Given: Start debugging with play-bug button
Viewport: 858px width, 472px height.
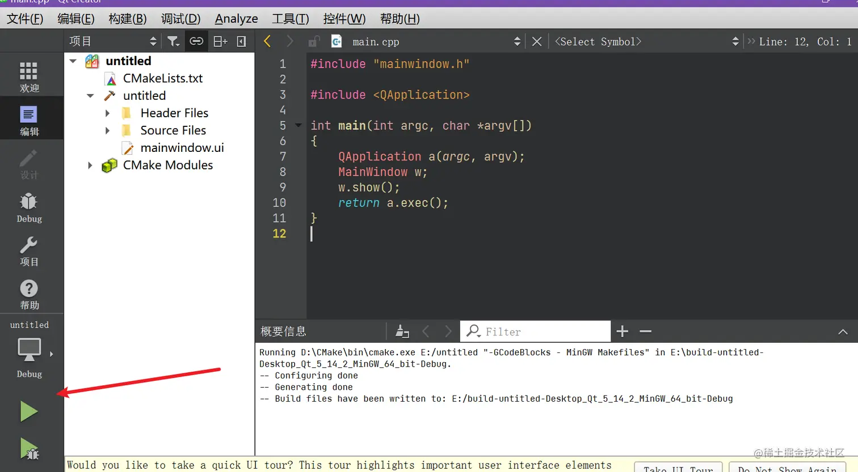Looking at the screenshot, I should tap(29, 449).
